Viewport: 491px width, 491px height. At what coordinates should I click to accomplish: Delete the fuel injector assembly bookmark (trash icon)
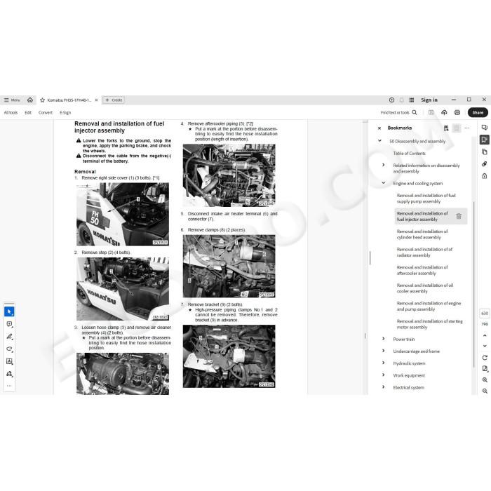[x=459, y=216]
